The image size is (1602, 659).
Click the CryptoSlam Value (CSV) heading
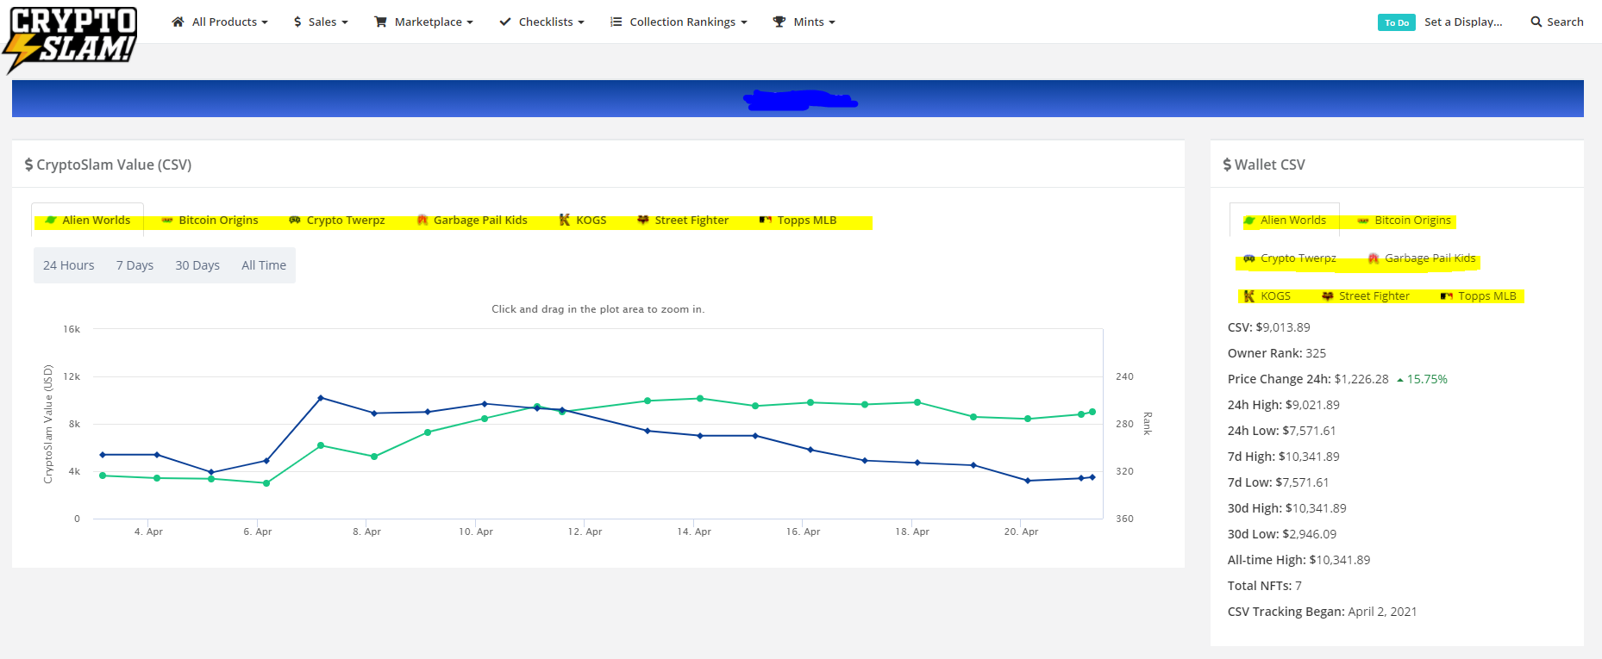108,165
